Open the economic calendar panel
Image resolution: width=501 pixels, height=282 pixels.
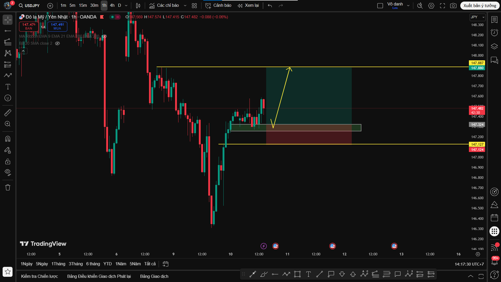[x=494, y=218]
